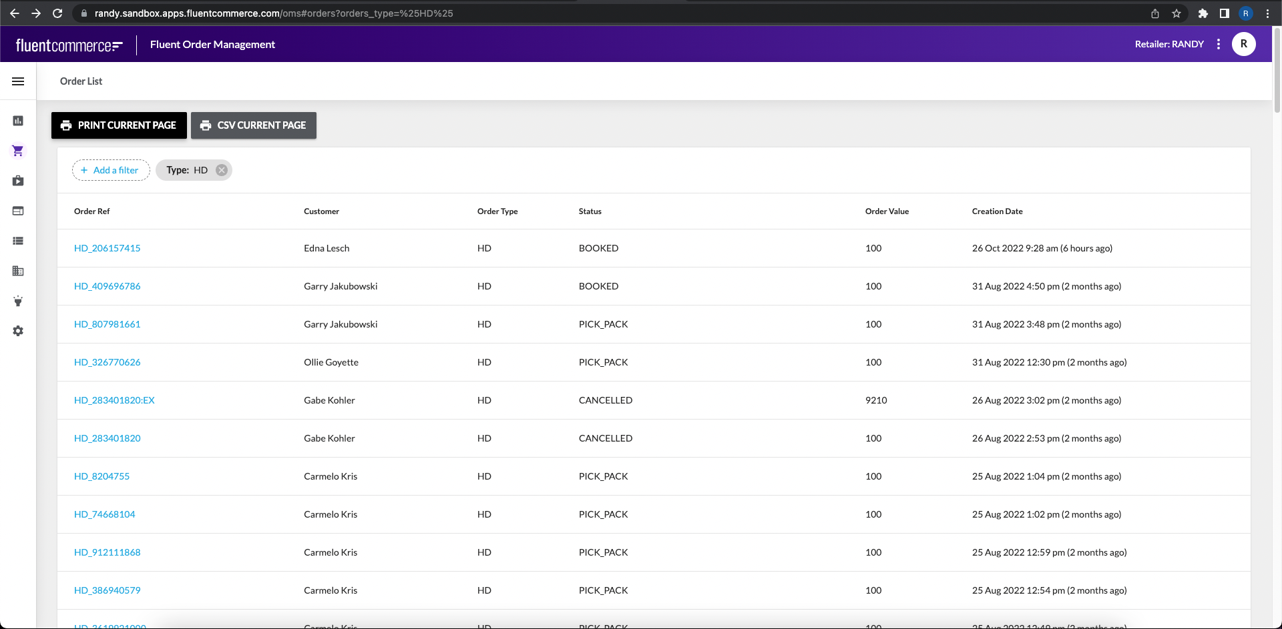The width and height of the screenshot is (1282, 629).
Task: Open the settings gear in sidebar
Action: [x=18, y=331]
